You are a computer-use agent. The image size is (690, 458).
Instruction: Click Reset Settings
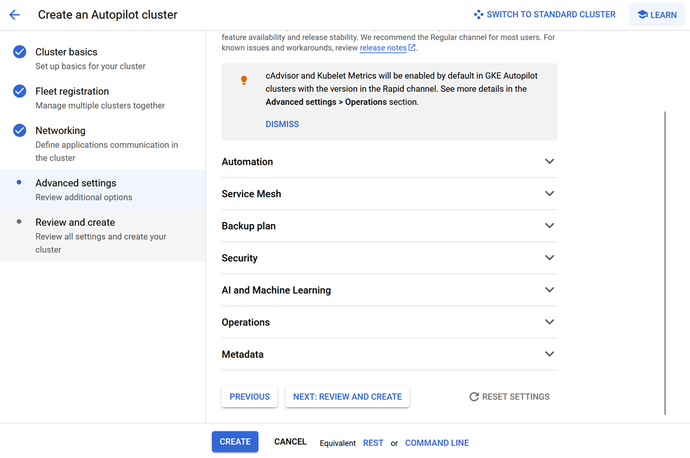click(510, 397)
